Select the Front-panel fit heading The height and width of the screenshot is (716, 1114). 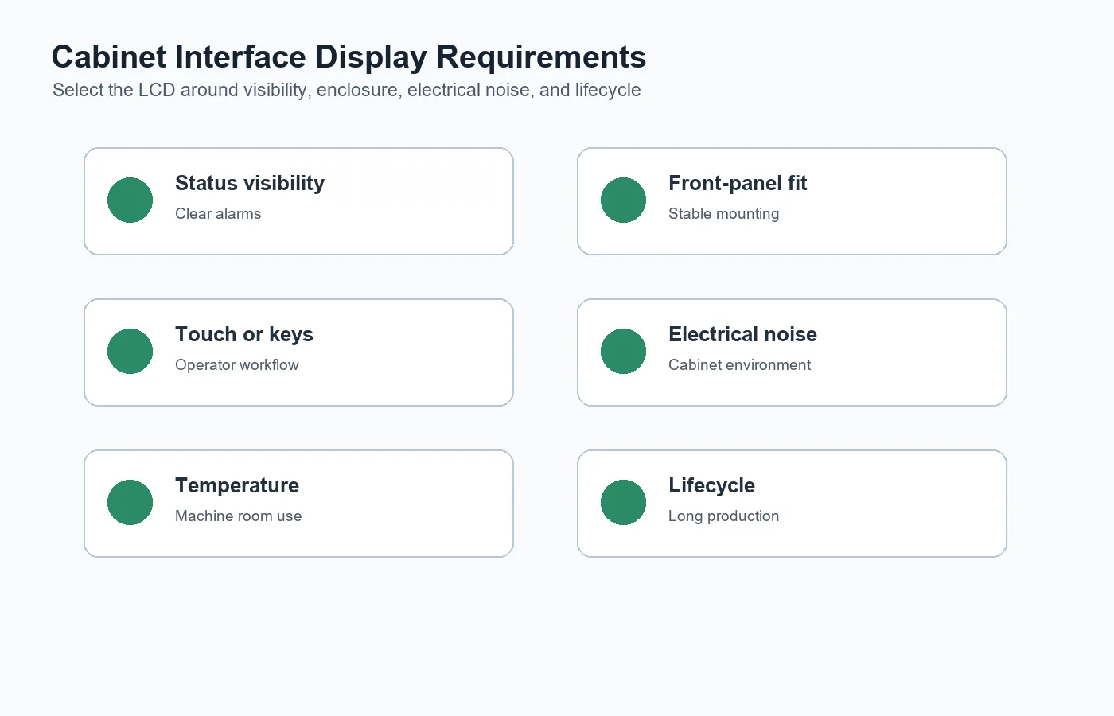click(738, 183)
